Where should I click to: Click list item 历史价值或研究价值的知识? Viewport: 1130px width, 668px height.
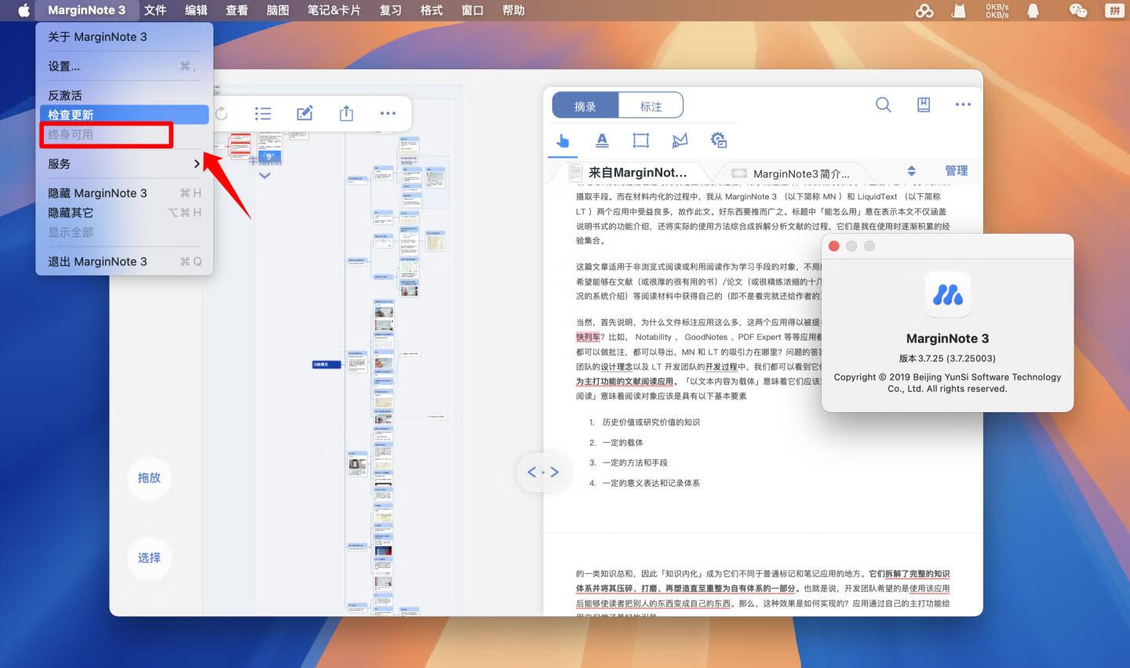click(x=651, y=422)
